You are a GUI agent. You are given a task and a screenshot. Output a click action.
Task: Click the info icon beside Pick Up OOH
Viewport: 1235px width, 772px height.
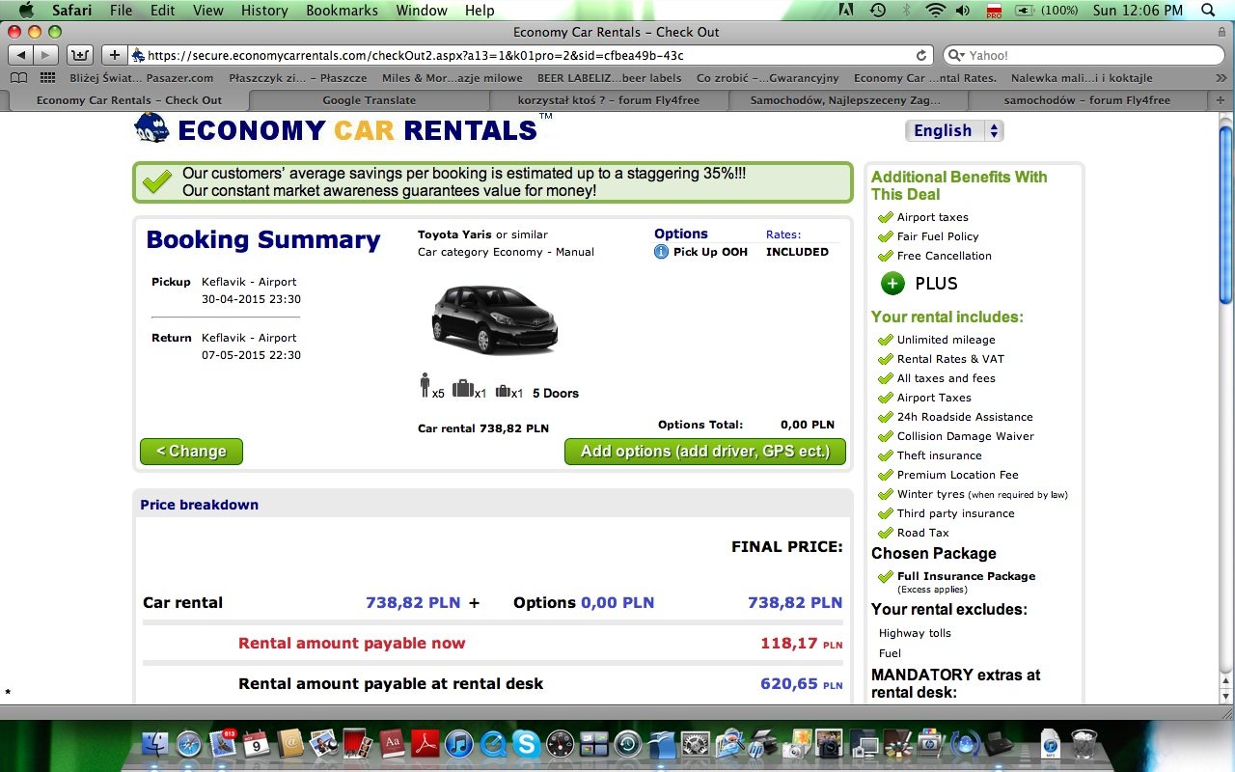[x=661, y=252]
